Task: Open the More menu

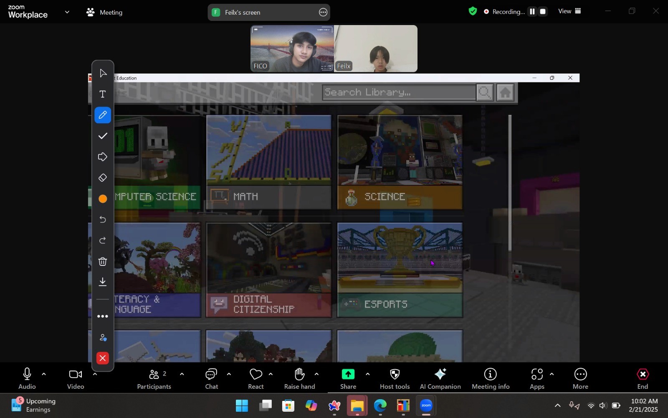Action: pyautogui.click(x=580, y=378)
